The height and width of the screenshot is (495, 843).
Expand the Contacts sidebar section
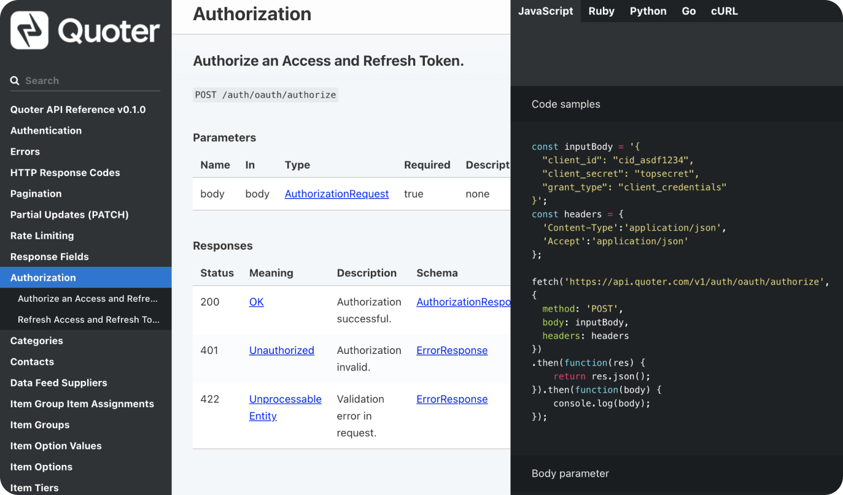32,361
